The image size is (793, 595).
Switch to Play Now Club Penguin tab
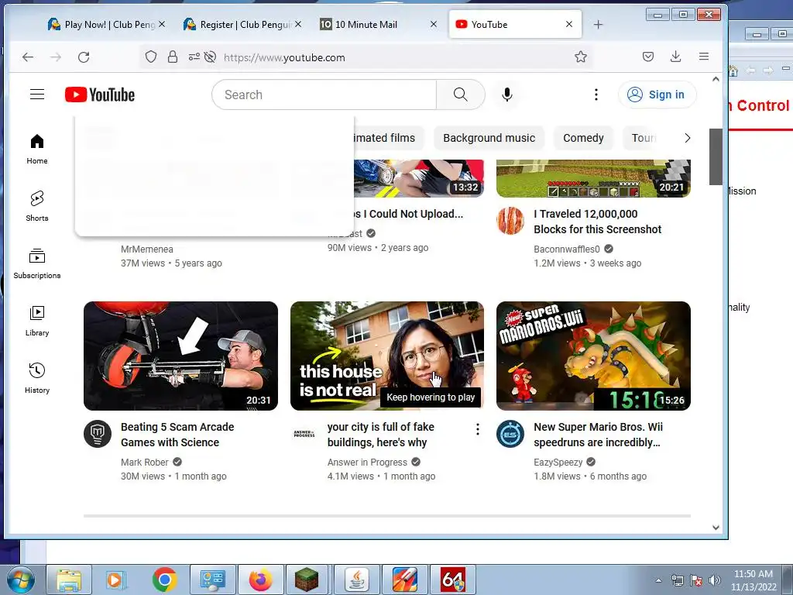click(x=106, y=24)
